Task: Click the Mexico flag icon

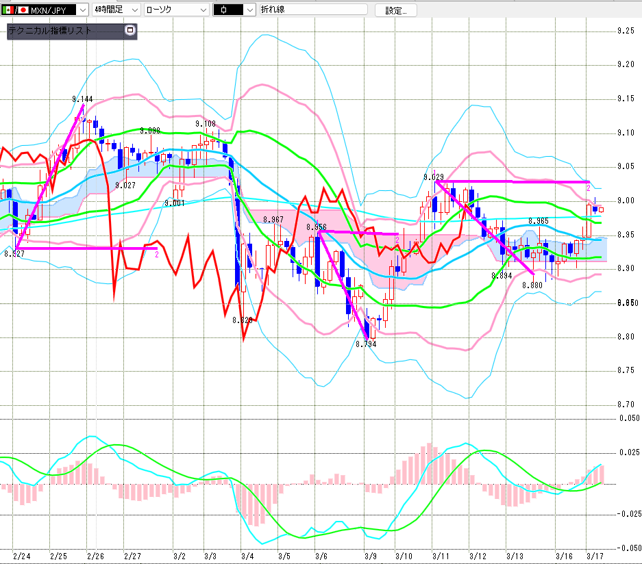Action: tap(7, 10)
